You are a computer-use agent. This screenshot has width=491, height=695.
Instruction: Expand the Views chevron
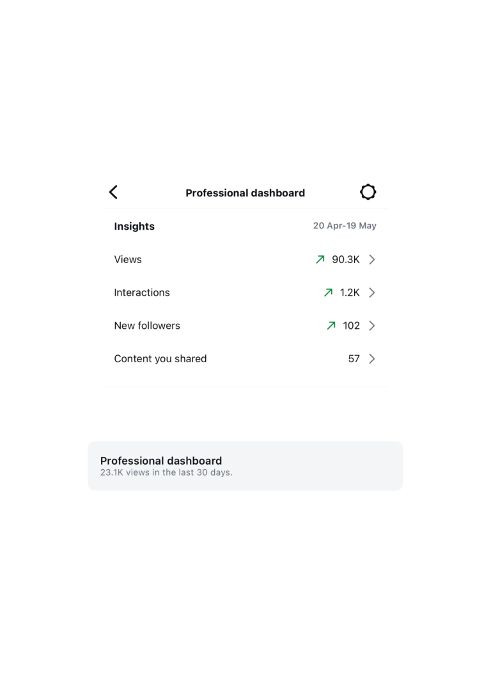tap(372, 259)
